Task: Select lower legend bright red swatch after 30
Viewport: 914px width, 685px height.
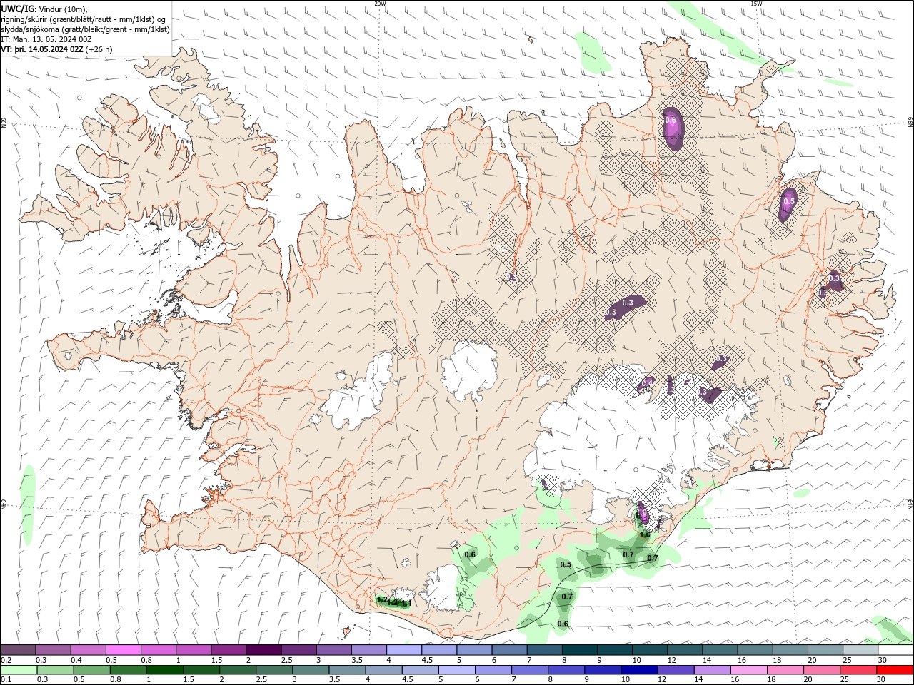Action: click(895, 670)
